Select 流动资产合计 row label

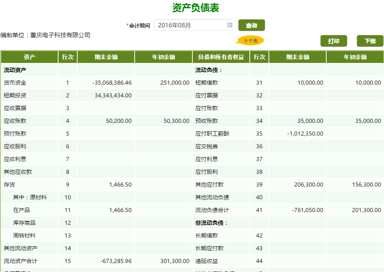coord(21,261)
